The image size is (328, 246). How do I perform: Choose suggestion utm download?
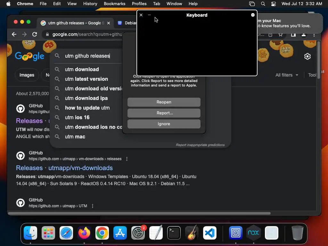coord(82,69)
